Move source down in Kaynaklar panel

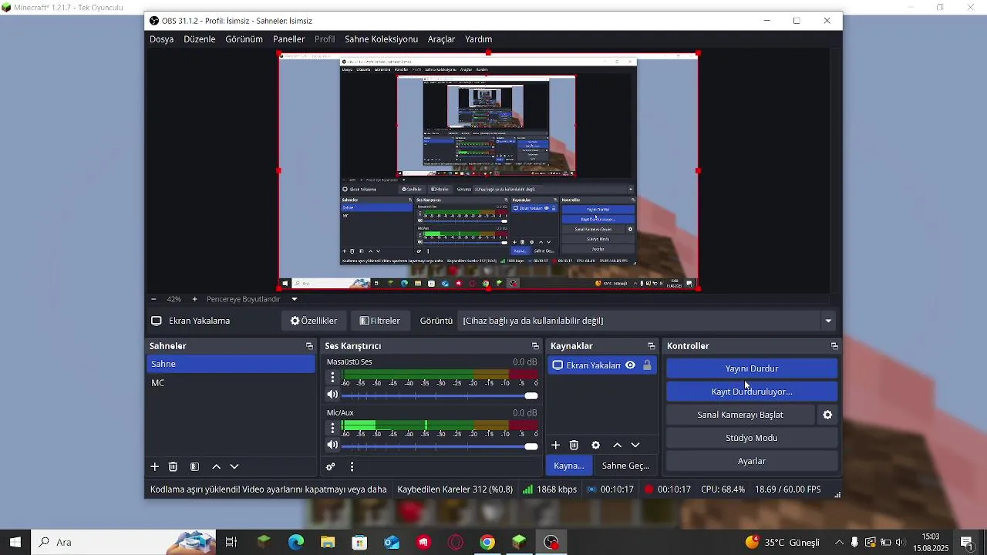point(635,445)
